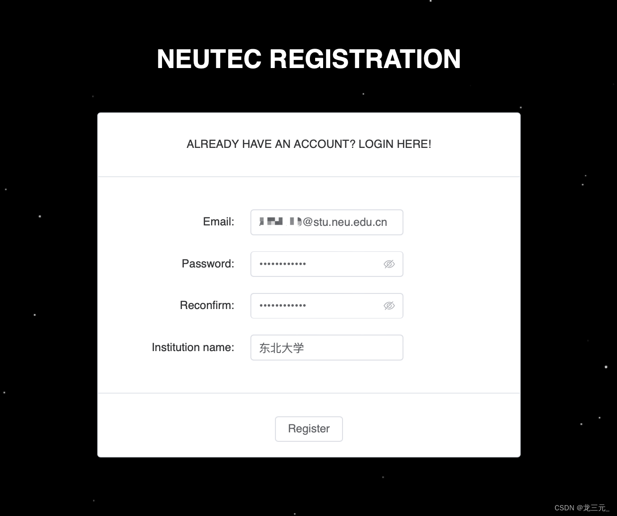Click the Institution name field showing 东北大学
The height and width of the screenshot is (516, 617).
pyautogui.click(x=326, y=347)
